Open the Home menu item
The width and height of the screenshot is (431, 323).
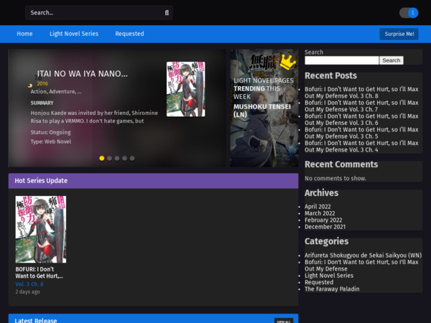click(x=24, y=34)
